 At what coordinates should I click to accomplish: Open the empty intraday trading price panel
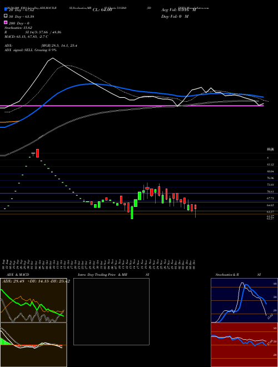pos(111,311)
